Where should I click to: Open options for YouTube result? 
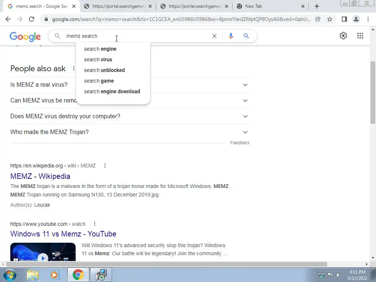pos(95,224)
